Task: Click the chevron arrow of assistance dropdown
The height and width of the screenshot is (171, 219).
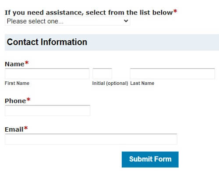Action: (126, 21)
